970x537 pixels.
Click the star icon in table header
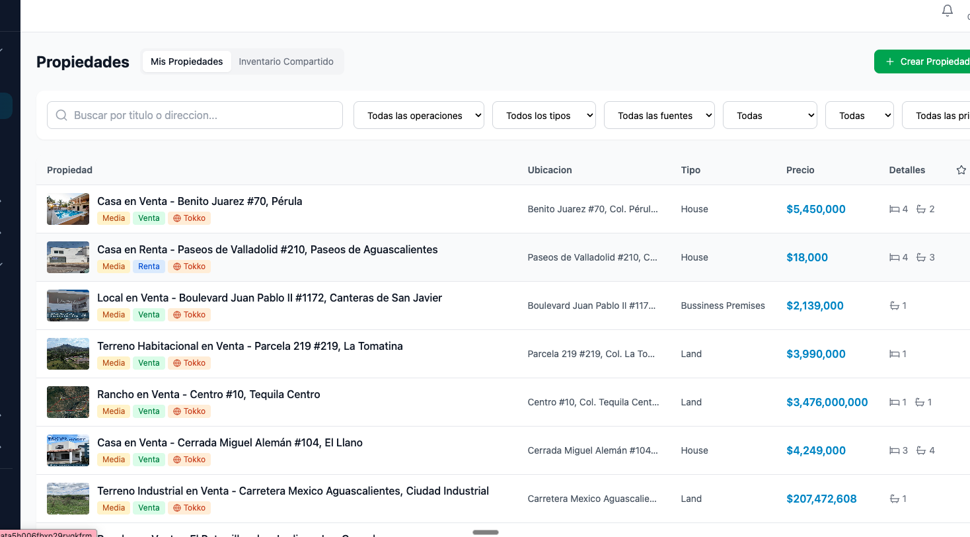pyautogui.click(x=961, y=170)
